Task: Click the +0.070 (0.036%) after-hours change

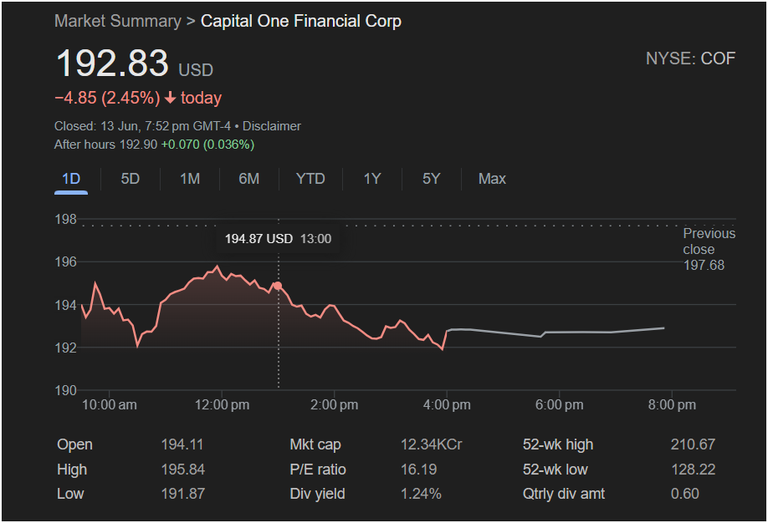Action: [207, 145]
